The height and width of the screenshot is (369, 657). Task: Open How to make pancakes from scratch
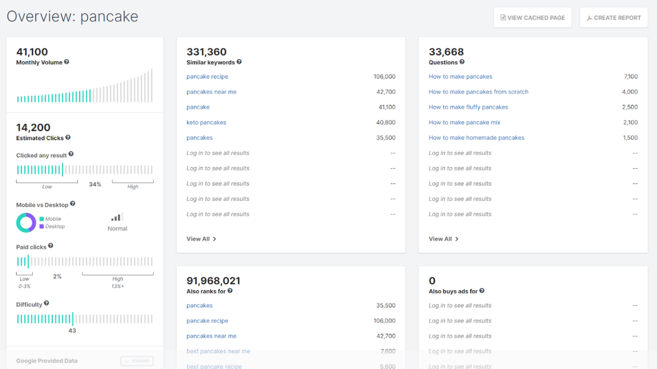pyautogui.click(x=478, y=92)
